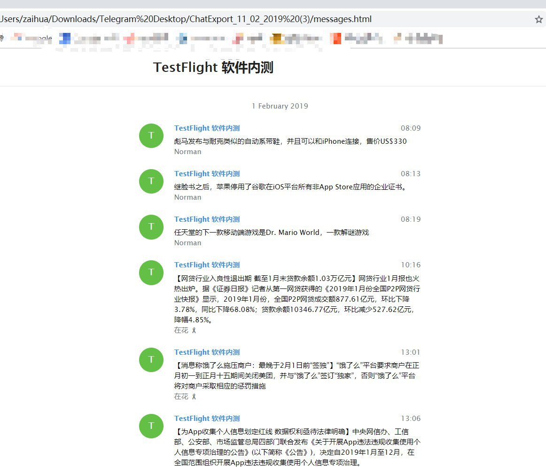Image resolution: width=546 pixels, height=467 pixels.
Task: Open the sender name on the 10:16 message
Action: point(207,265)
